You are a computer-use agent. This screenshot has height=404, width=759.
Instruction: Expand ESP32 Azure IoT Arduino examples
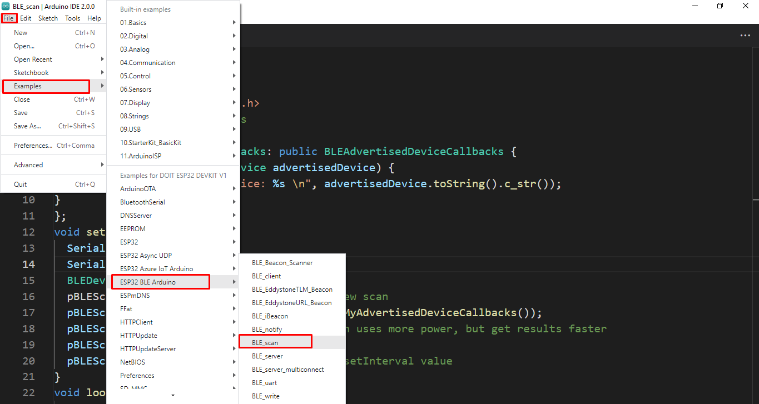(x=173, y=269)
